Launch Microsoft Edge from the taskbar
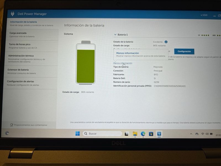This screenshot has width=221, height=166. click(x=143, y=134)
